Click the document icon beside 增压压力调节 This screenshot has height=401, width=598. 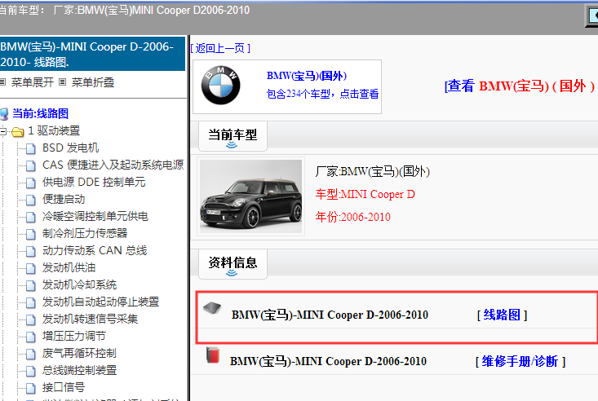point(30,337)
